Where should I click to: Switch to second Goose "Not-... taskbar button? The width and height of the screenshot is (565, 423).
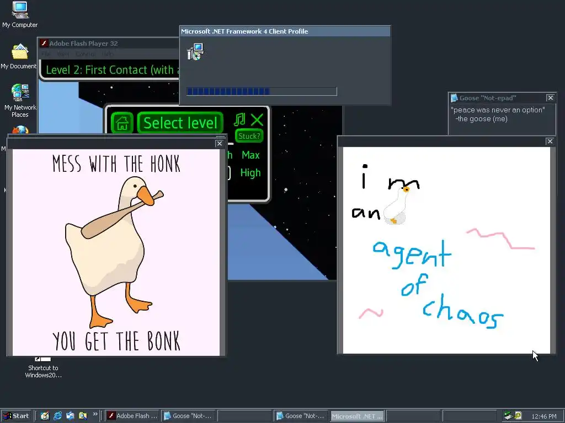[301, 416]
